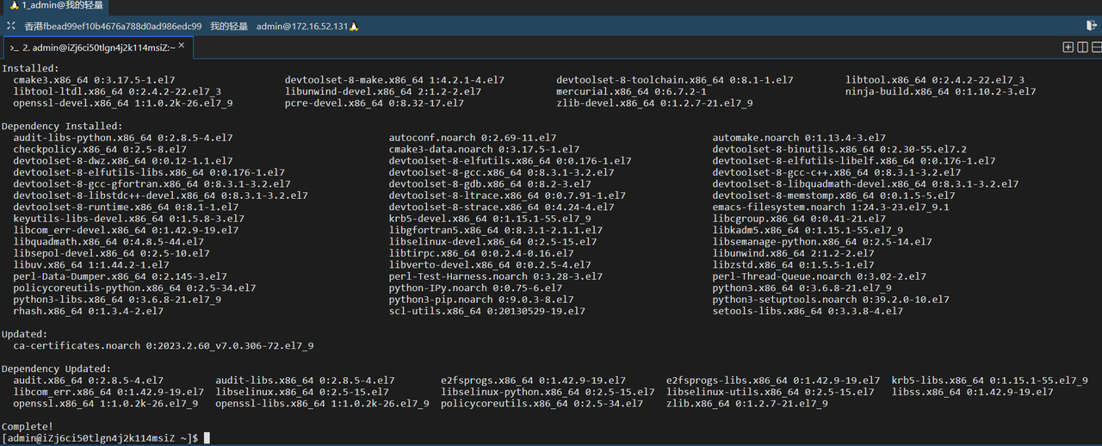Viewport: 1102px width, 446px height.
Task: Click cmake3.x86_64 0:3.17.5-1.el7 entry
Action: coord(94,80)
